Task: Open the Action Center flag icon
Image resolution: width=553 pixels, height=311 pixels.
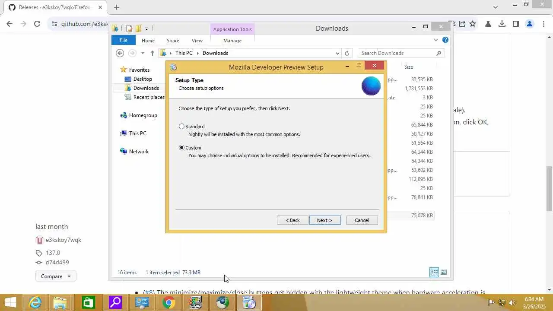Action: (x=492, y=302)
